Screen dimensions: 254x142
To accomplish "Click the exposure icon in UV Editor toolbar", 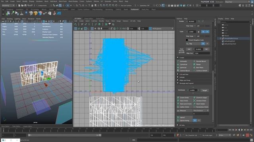I will [x=128, y=29].
